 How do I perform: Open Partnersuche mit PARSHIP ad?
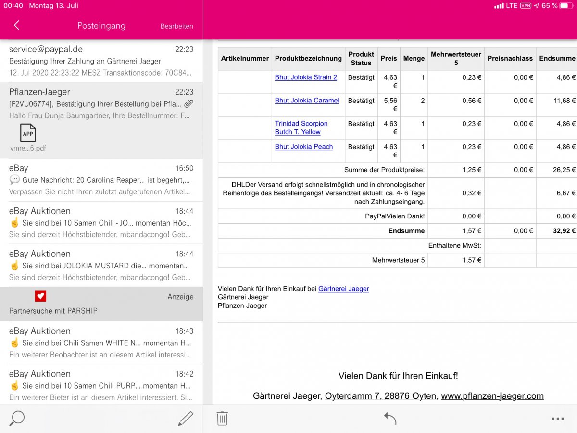click(101, 304)
